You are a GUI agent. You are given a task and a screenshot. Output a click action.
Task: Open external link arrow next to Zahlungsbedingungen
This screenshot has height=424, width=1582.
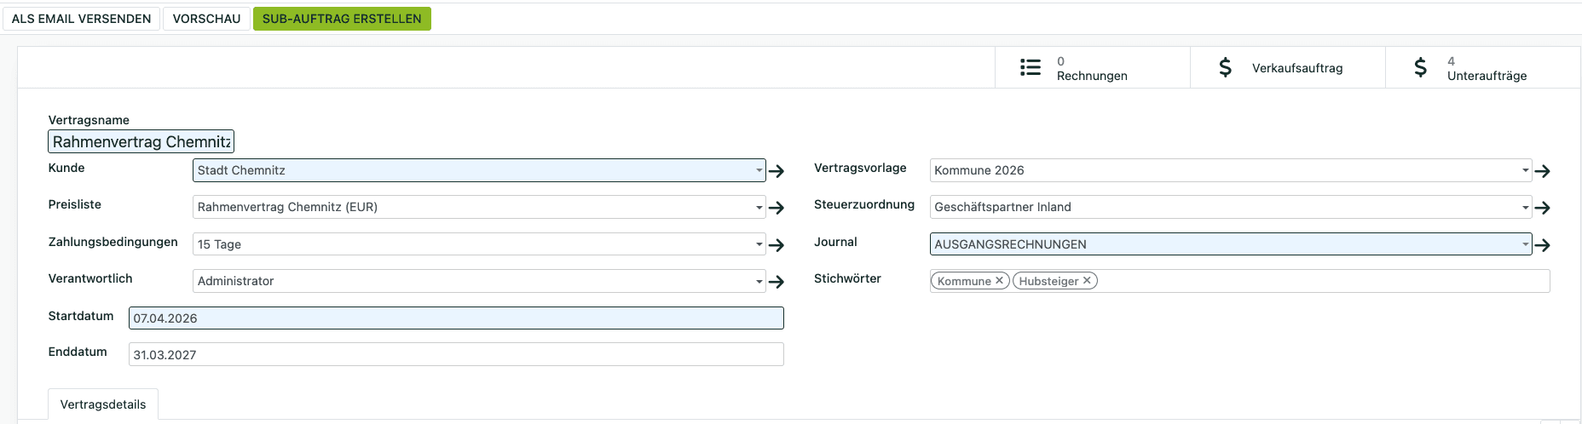(x=776, y=245)
